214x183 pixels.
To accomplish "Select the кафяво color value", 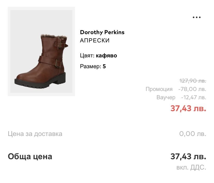I will [x=106, y=56].
